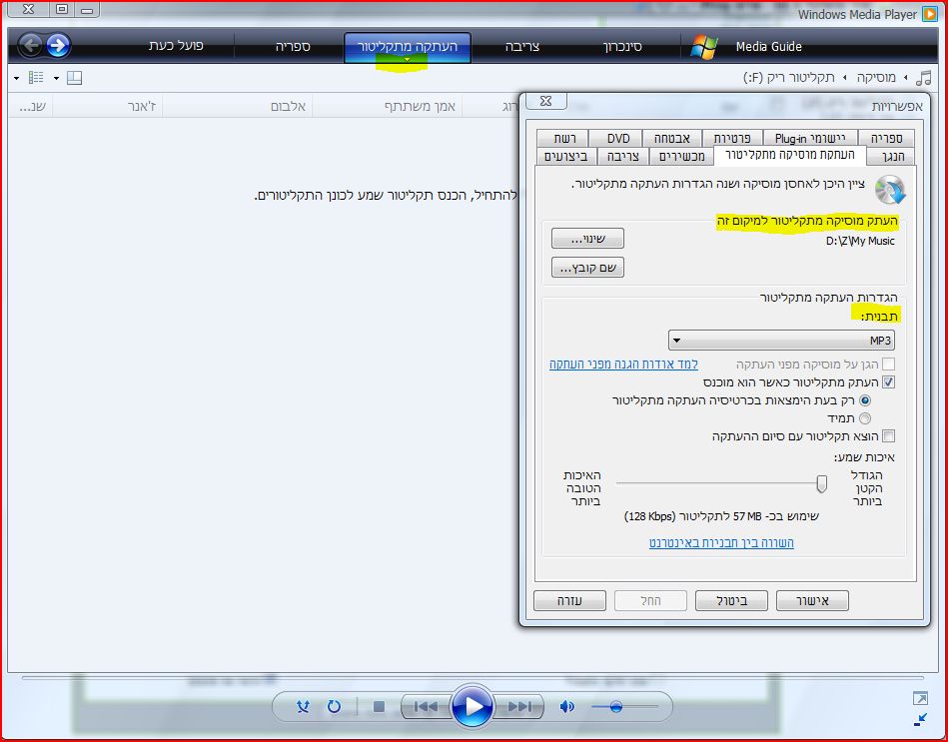Mute the volume speaker icon
Screen dimensions: 948x742
567,706
